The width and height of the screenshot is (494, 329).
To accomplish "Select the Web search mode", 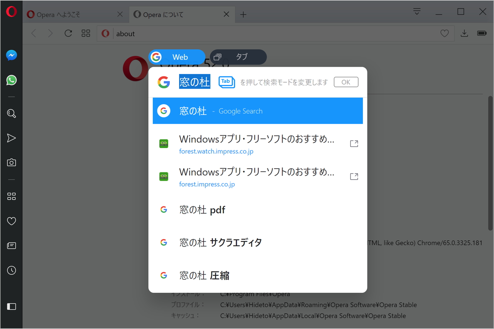I will coord(177,57).
